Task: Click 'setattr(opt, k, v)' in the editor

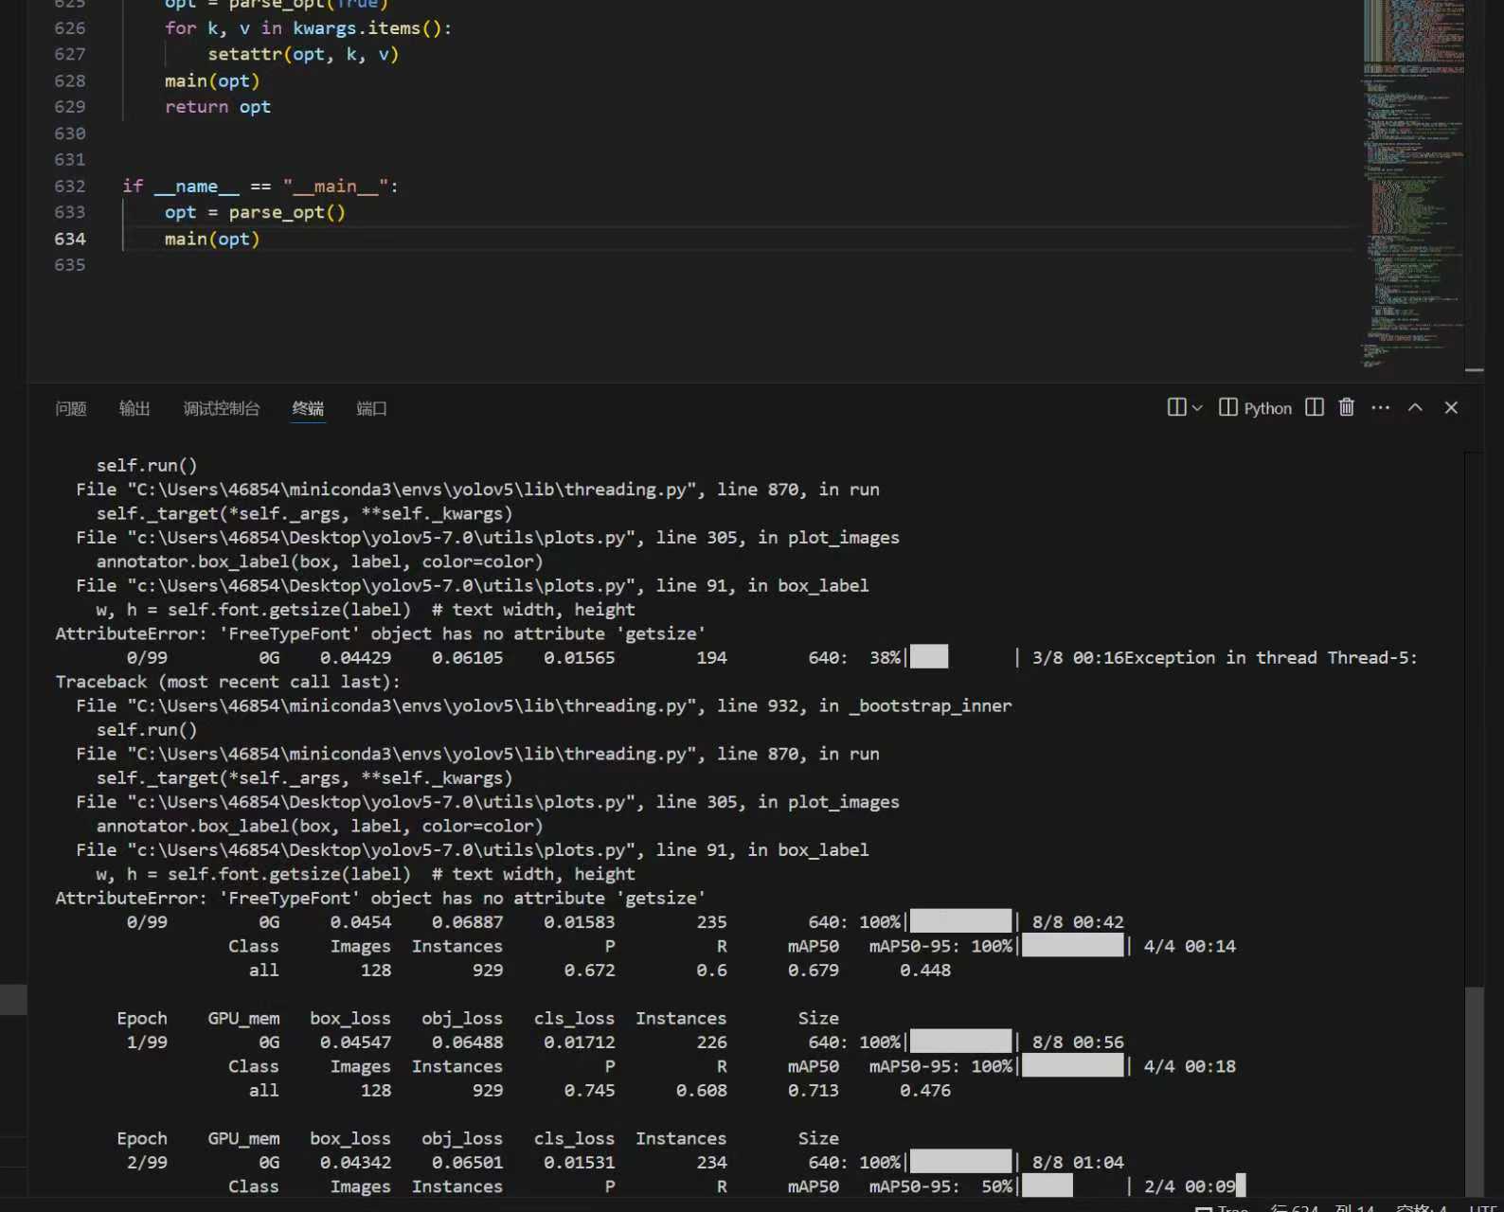Action: click(303, 54)
